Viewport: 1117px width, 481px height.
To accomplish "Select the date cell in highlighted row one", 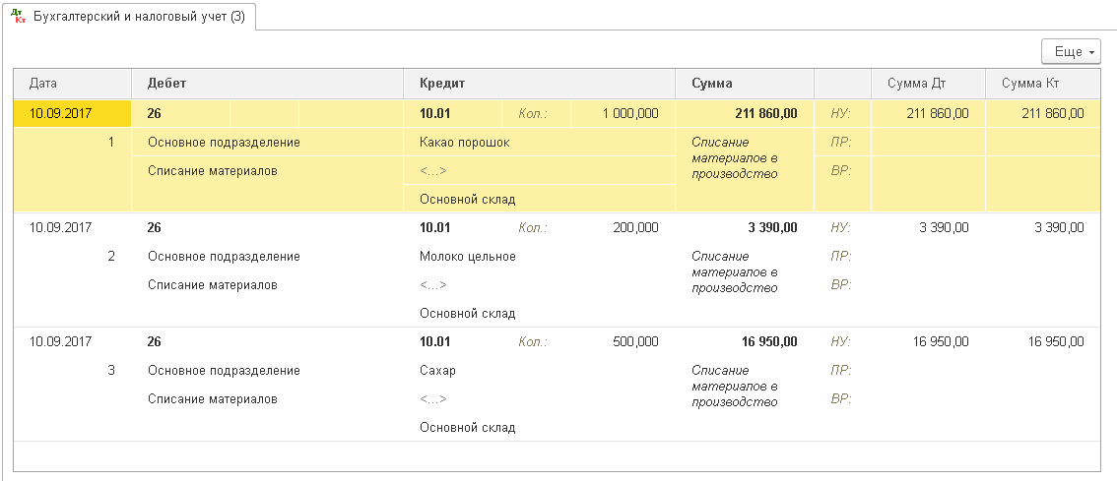I will [72, 113].
